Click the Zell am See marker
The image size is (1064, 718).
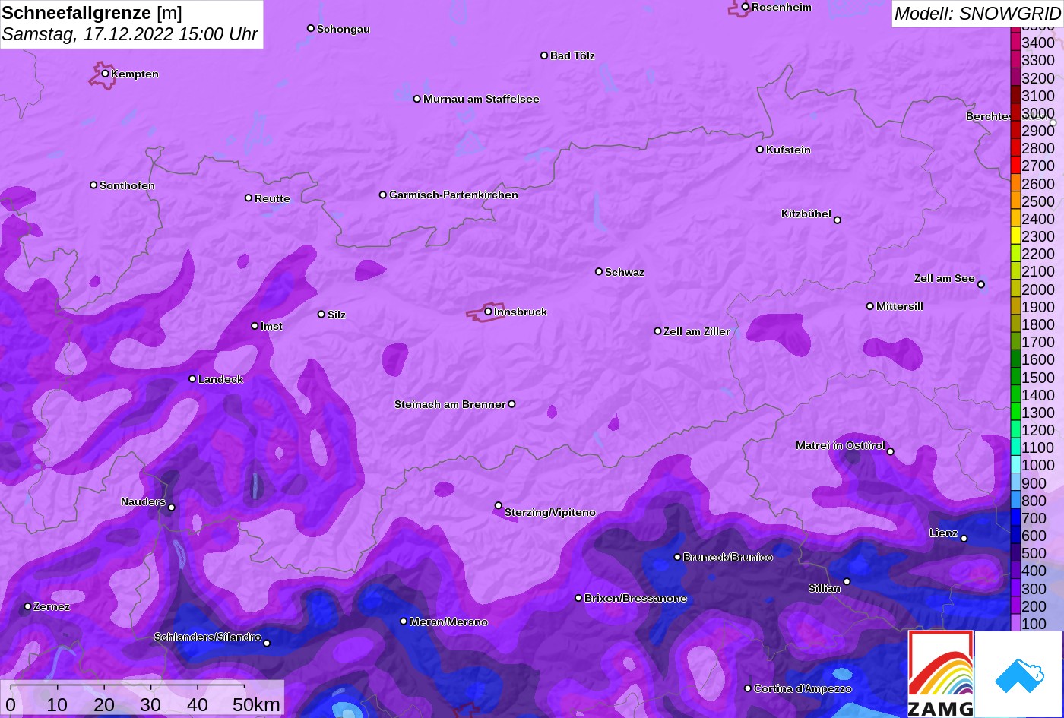[x=980, y=285]
